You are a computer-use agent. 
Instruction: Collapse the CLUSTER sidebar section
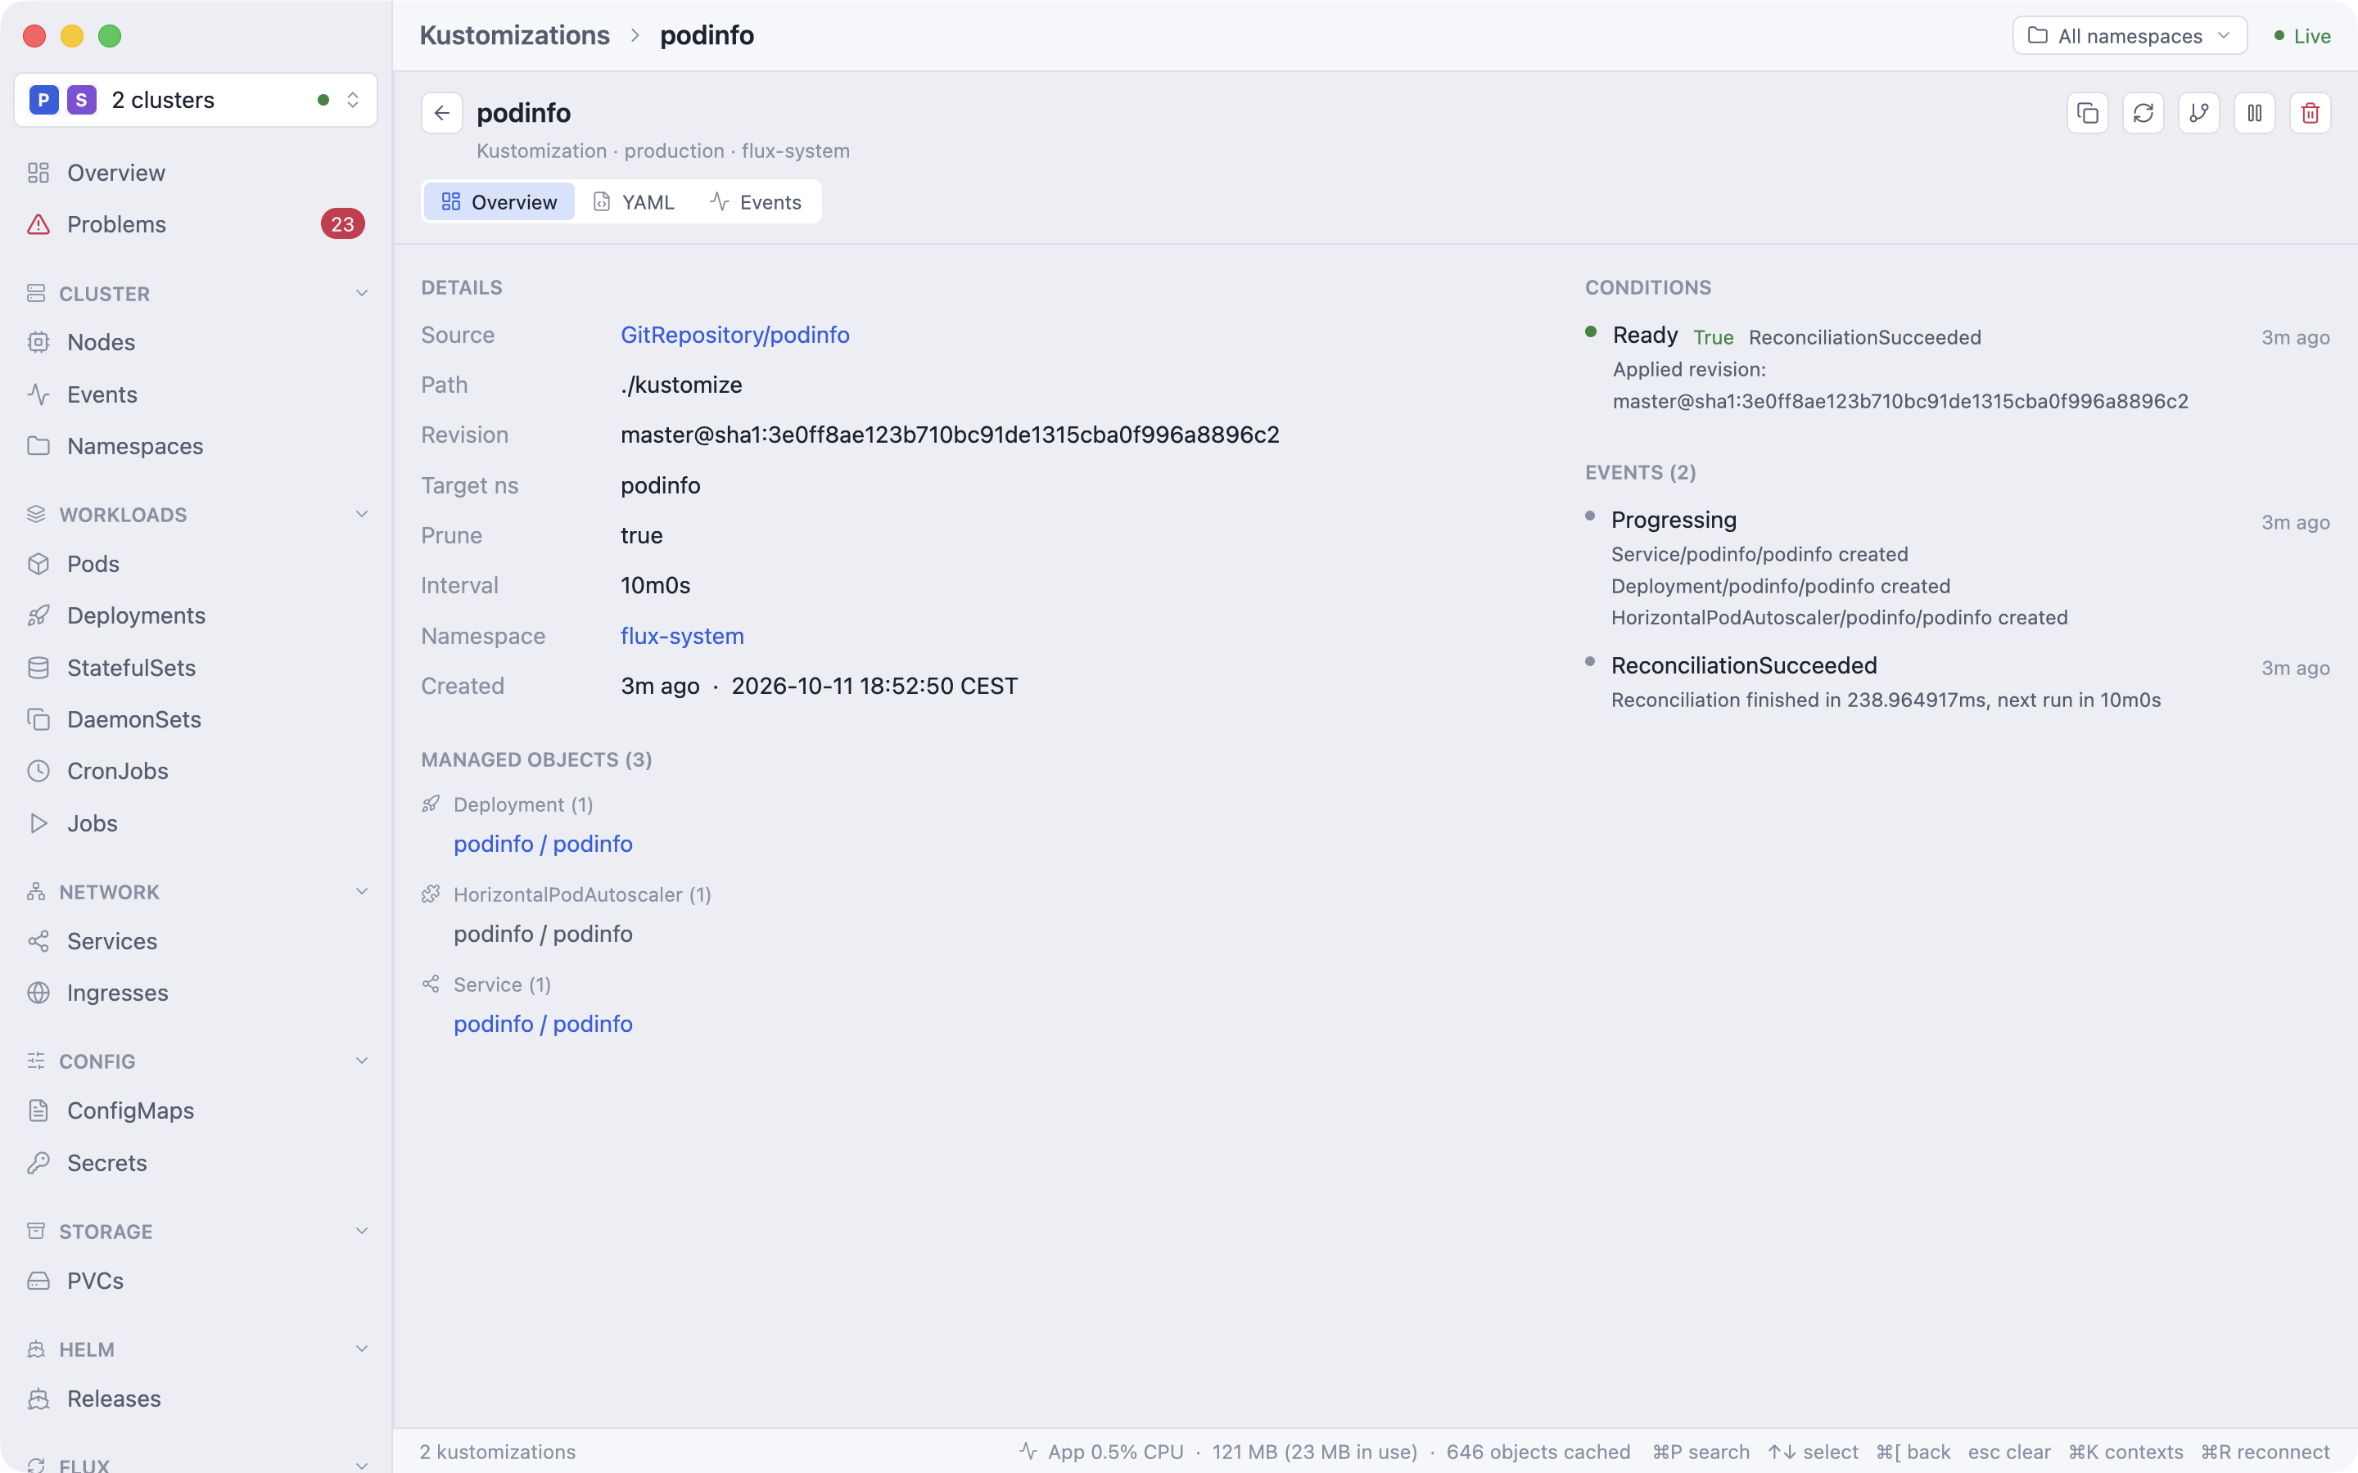pos(362,293)
